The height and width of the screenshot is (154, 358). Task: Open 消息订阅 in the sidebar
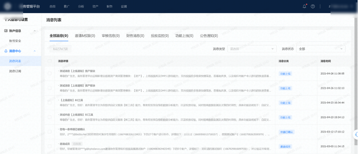[15, 71]
